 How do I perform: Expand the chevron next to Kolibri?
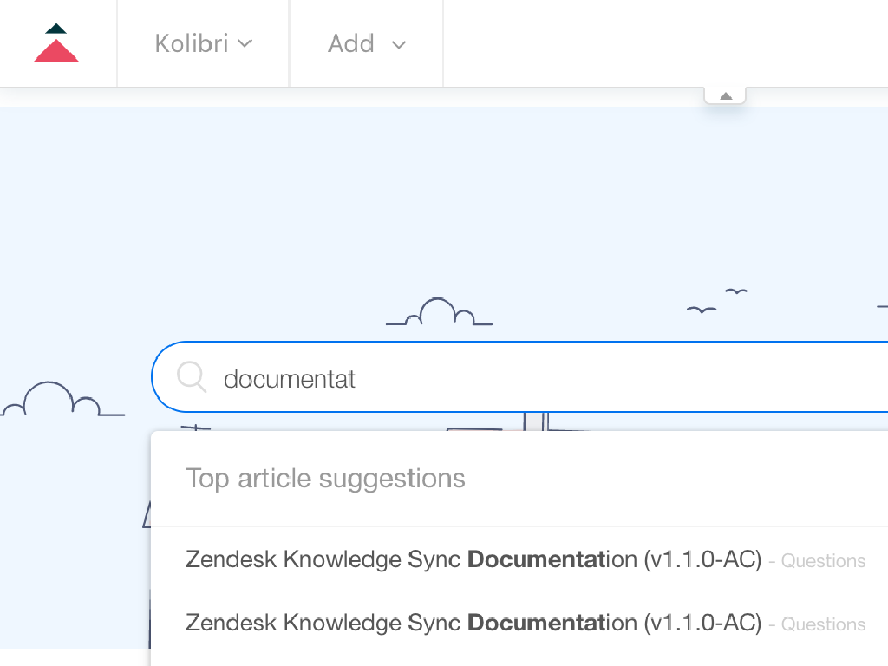[245, 43]
